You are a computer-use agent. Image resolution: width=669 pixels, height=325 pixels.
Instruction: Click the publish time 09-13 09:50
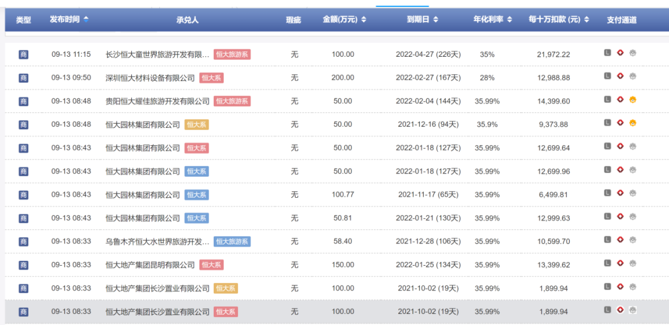[x=71, y=78]
